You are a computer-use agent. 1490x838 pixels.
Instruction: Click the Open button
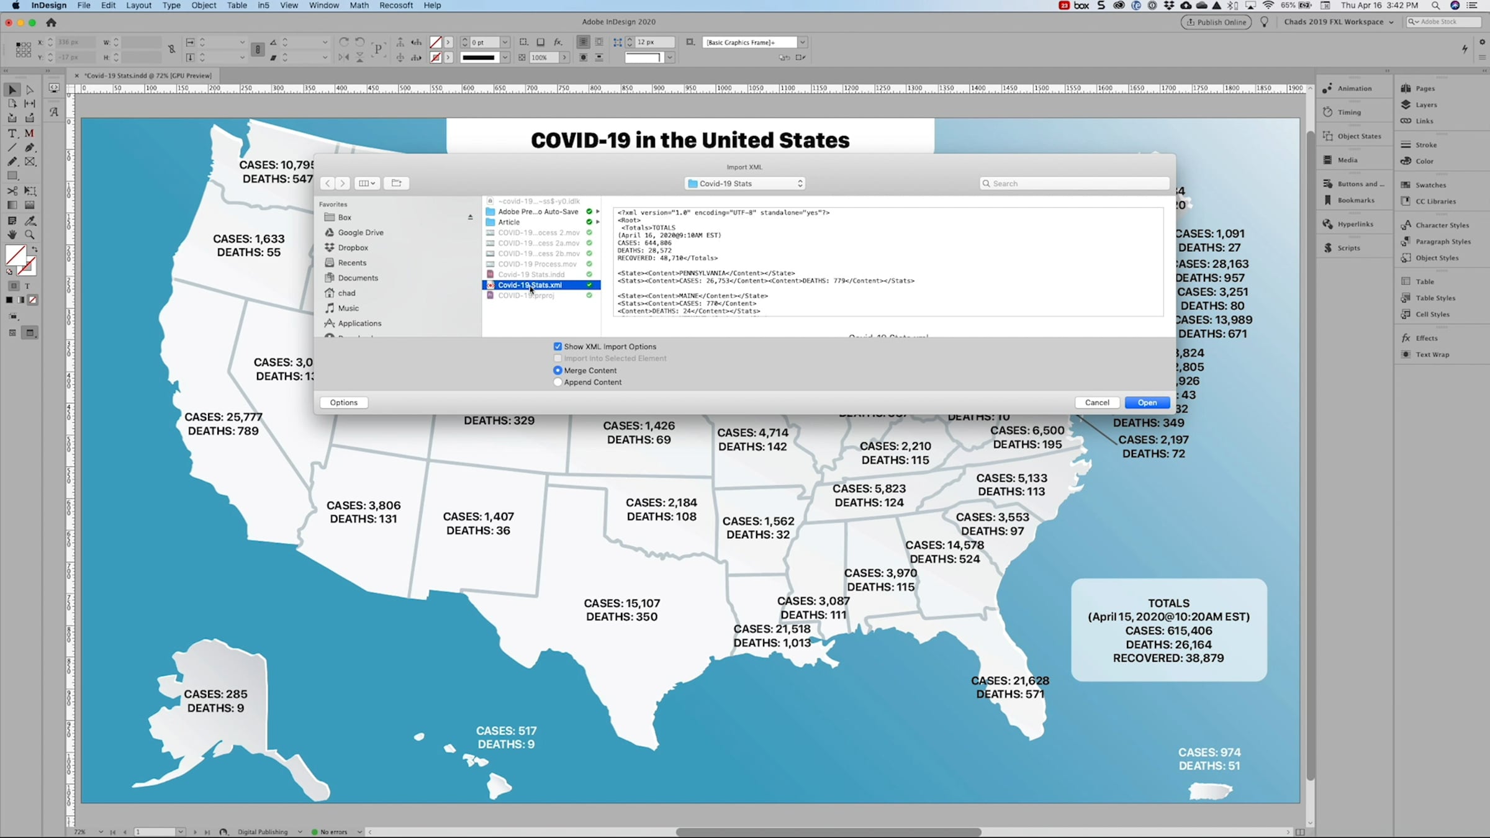(x=1147, y=403)
